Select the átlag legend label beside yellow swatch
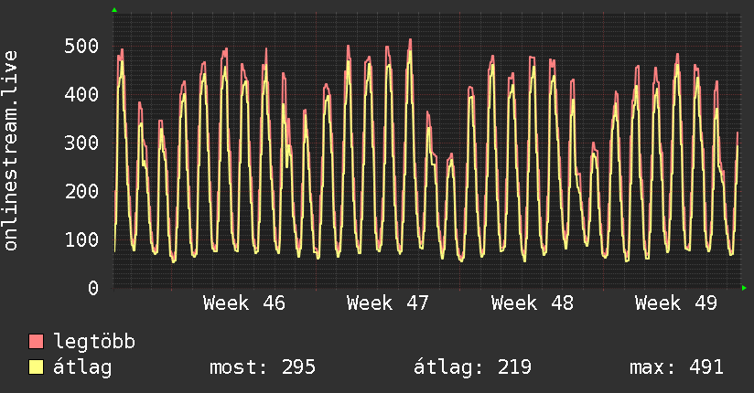This screenshot has height=393, width=754. click(x=82, y=367)
